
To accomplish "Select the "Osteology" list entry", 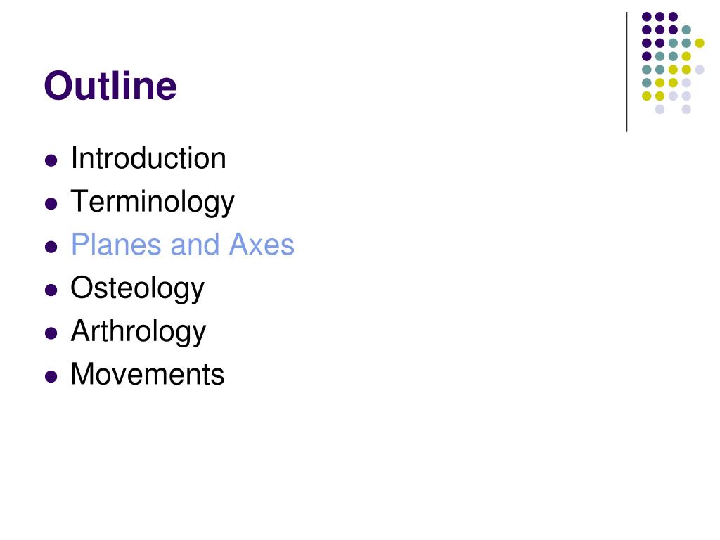I will click(x=137, y=289).
